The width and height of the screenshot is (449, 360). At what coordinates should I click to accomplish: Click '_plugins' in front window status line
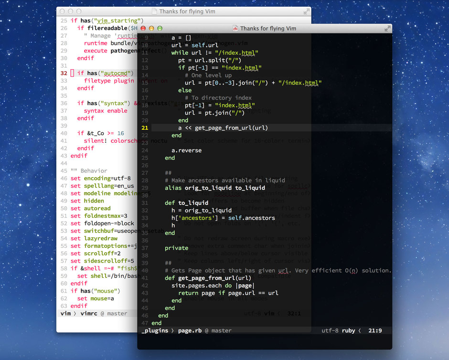point(155,330)
